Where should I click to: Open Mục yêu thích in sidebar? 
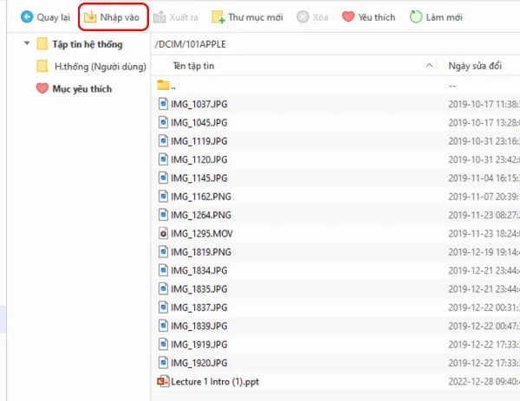point(81,88)
